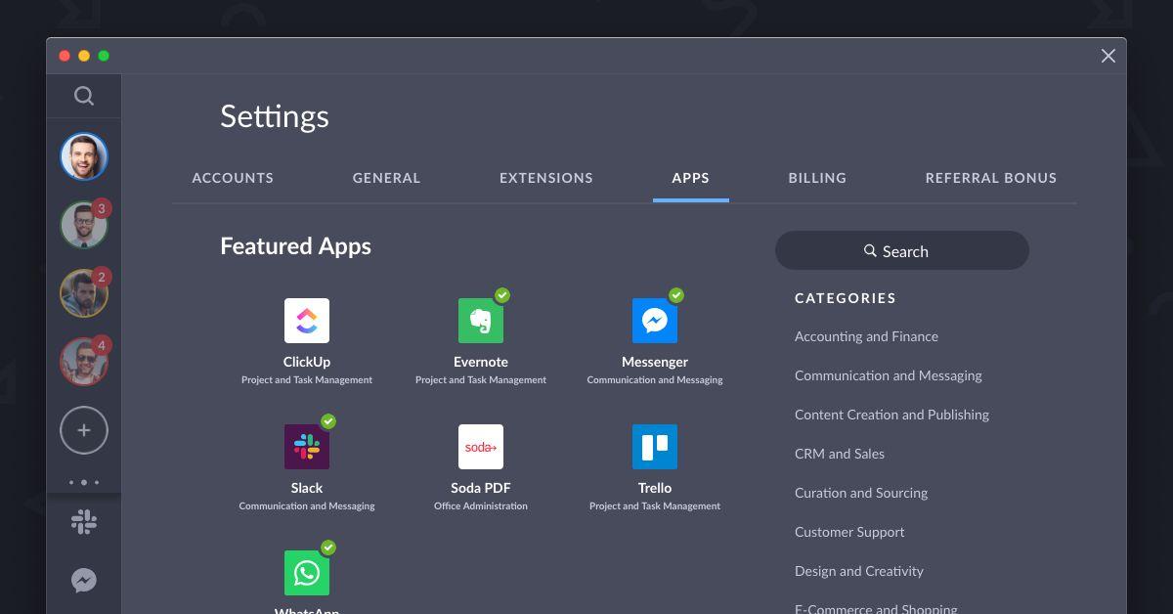Open Messenger from the sidebar
Screen dimensions: 1173x614
[84, 581]
